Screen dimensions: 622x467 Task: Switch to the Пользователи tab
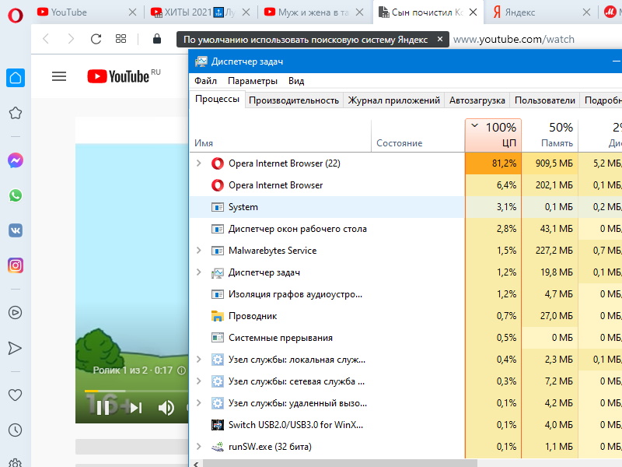[545, 100]
